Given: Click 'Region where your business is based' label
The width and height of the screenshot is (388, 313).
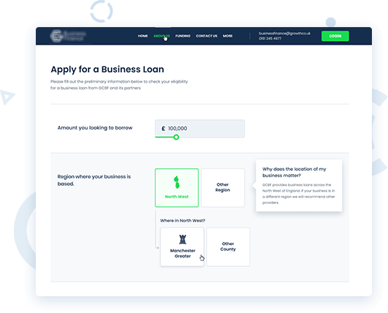Looking at the screenshot, I should click(94, 180).
